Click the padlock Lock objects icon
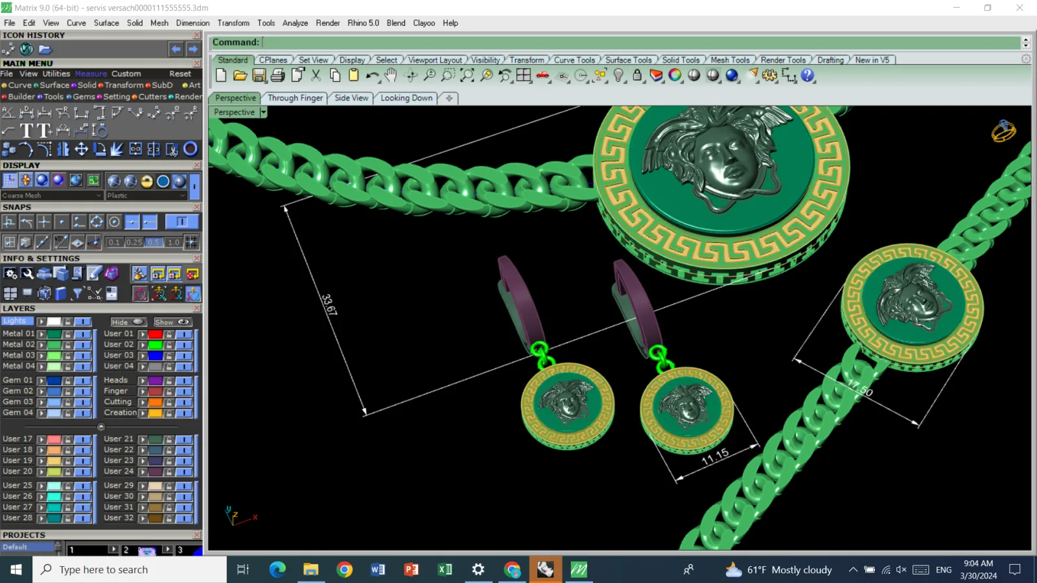 (x=637, y=75)
